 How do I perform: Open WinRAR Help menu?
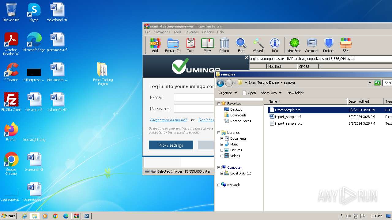pyautogui.click(x=221, y=32)
